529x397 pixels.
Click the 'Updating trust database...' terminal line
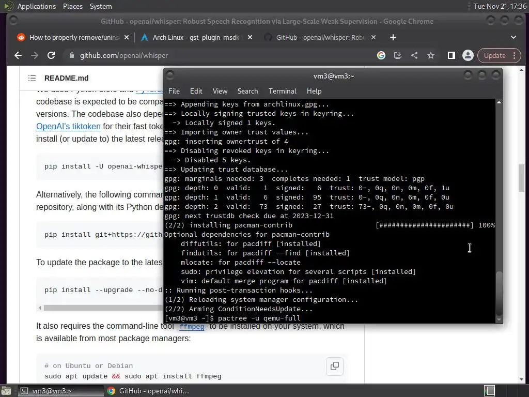pos(226,170)
